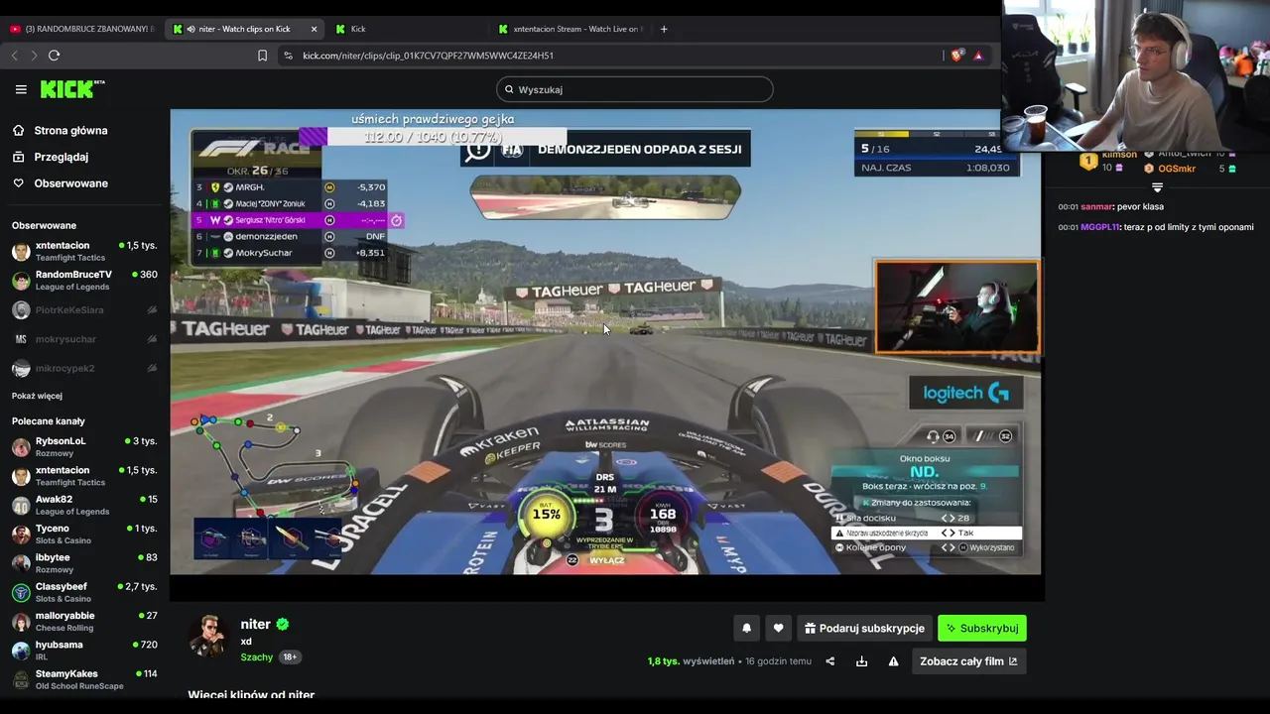Open SteamyKakes recommended channel

[84, 679]
